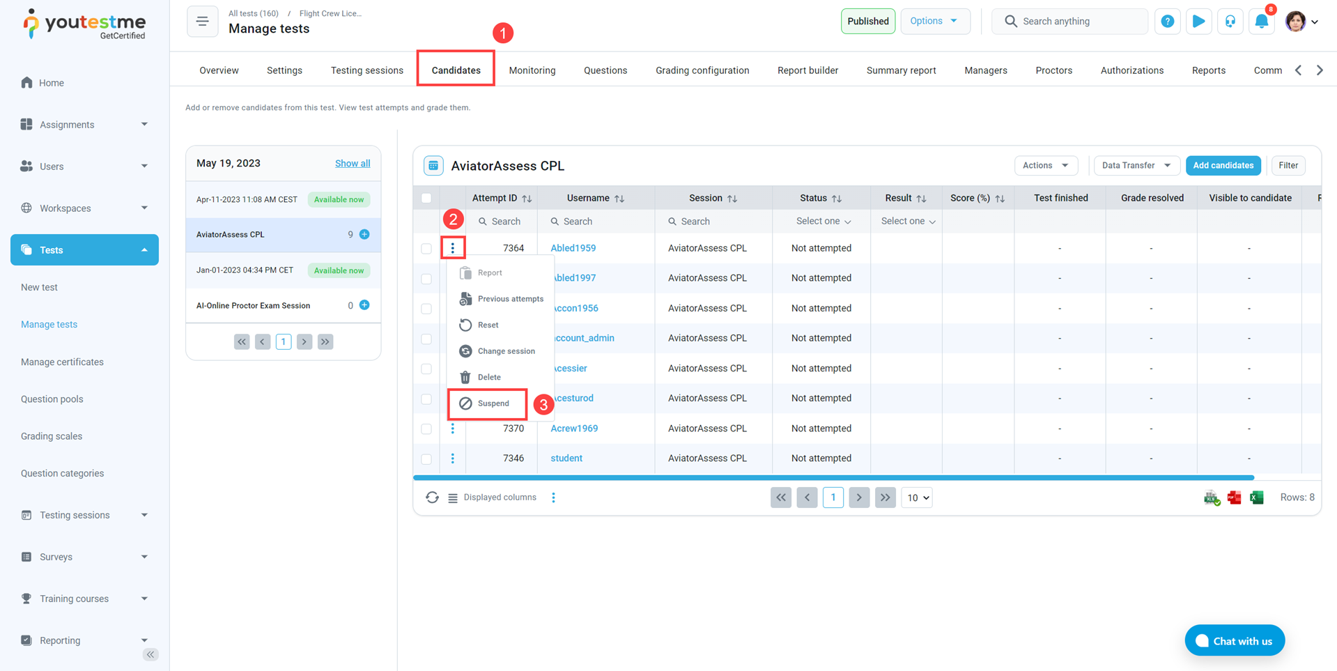Check the select-all checkbox in header
Image resolution: width=1337 pixels, height=671 pixels.
(426, 199)
